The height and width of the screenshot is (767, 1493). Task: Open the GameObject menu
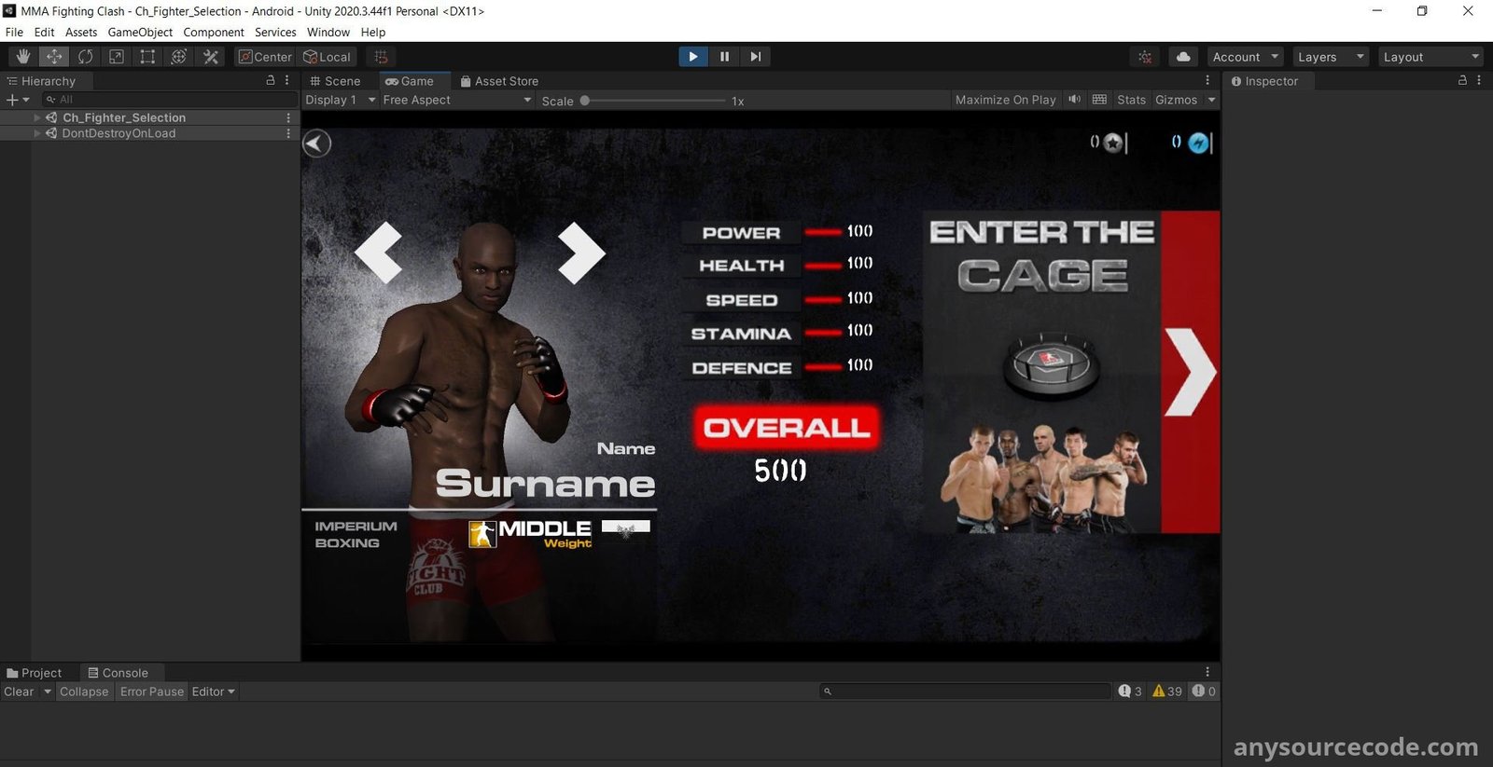pos(140,32)
